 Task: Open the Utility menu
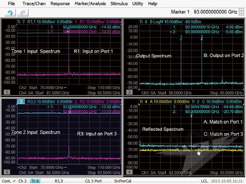pyautogui.click(x=138, y=3)
